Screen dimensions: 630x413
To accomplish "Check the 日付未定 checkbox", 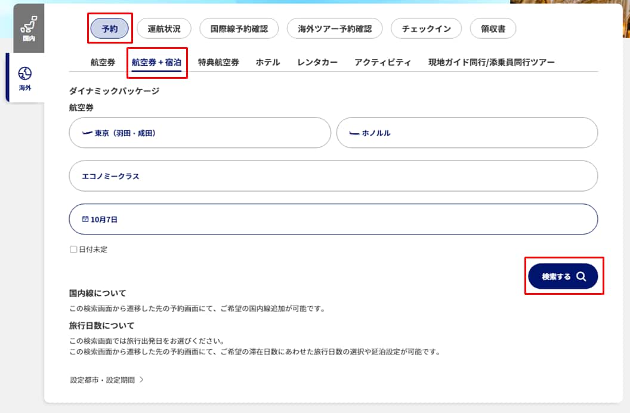I will [73, 249].
